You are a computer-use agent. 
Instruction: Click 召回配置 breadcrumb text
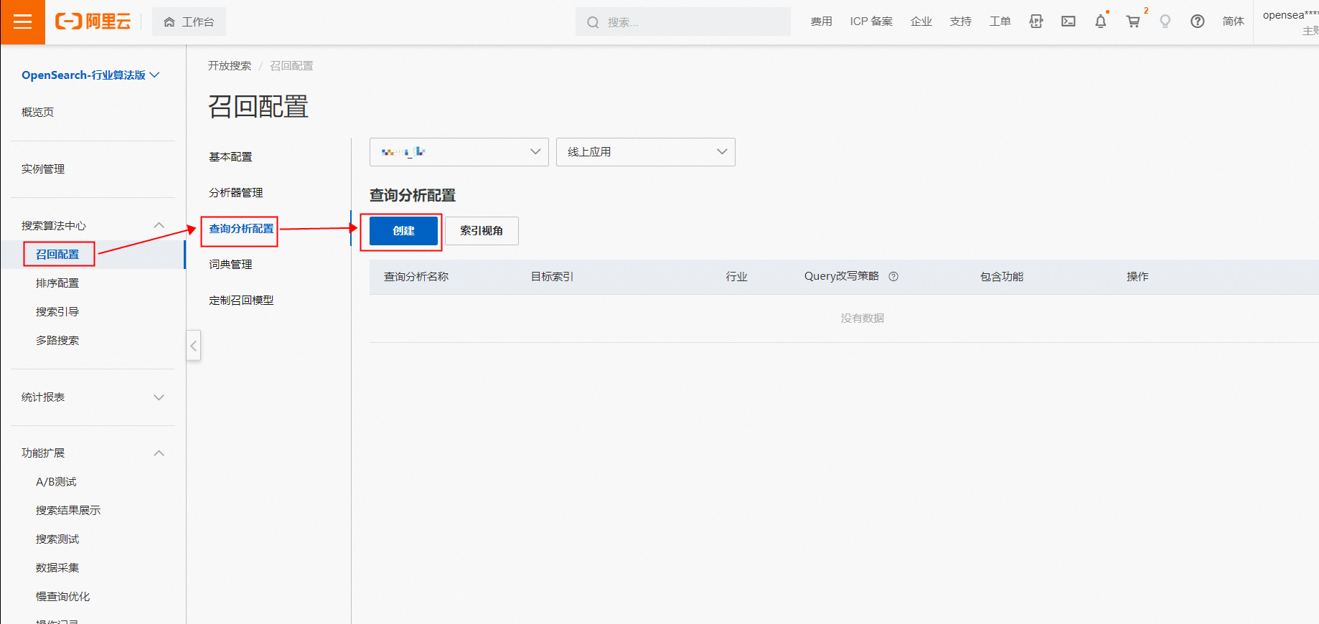pos(291,66)
